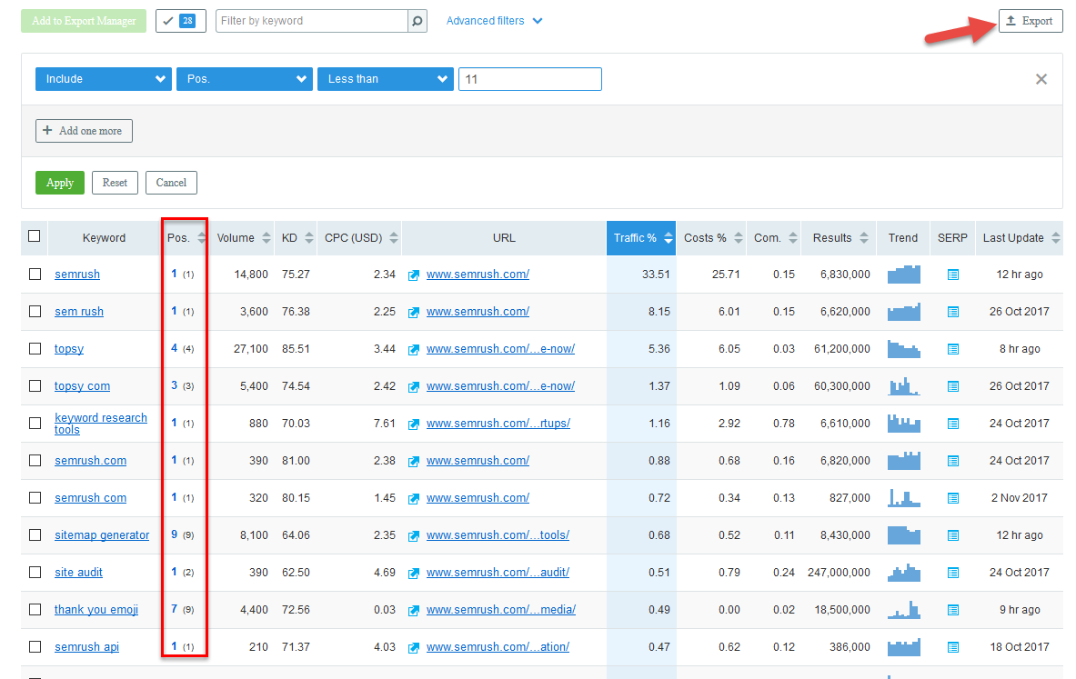The width and height of the screenshot is (1076, 679).
Task: Dismiss the filter using the X icon
Action: pyautogui.click(x=1041, y=79)
